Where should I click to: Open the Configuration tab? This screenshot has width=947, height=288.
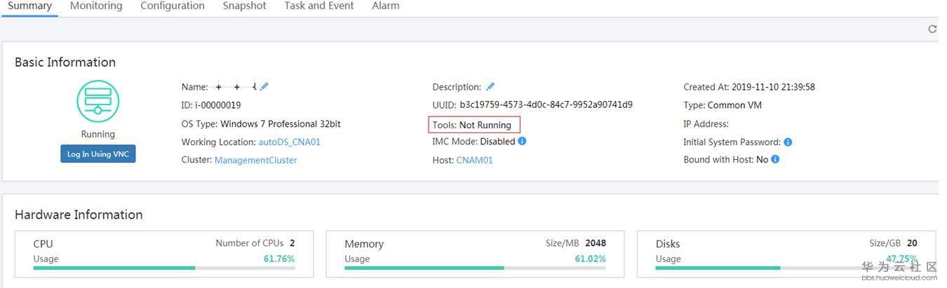[x=173, y=6]
